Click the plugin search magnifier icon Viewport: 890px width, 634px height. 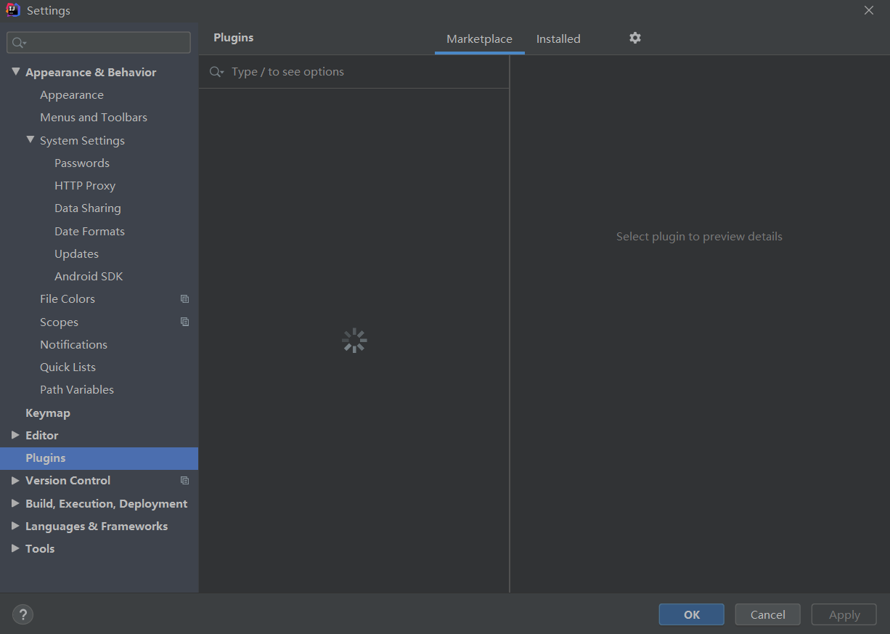[x=216, y=71]
